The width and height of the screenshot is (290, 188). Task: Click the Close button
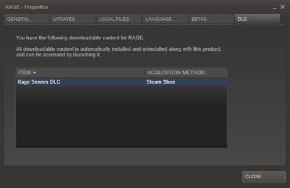tap(264, 177)
